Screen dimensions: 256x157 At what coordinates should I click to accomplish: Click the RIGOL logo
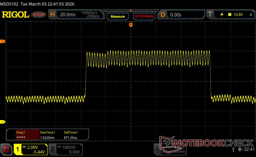(15, 15)
